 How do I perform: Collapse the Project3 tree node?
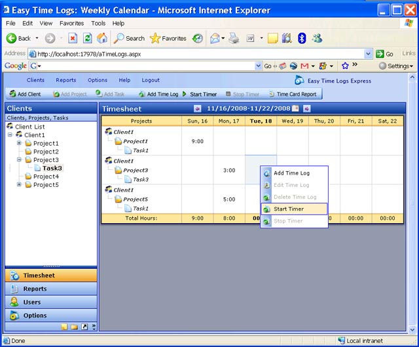click(19, 159)
